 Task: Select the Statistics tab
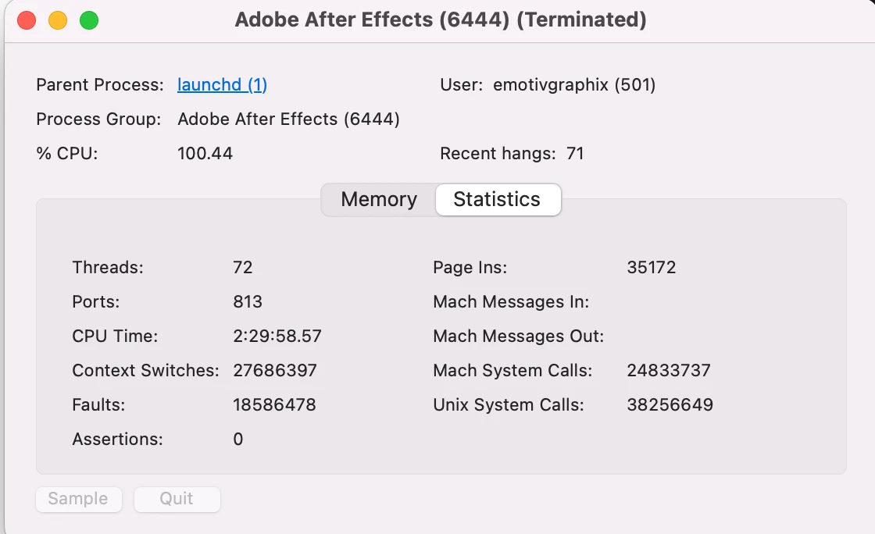click(x=497, y=200)
